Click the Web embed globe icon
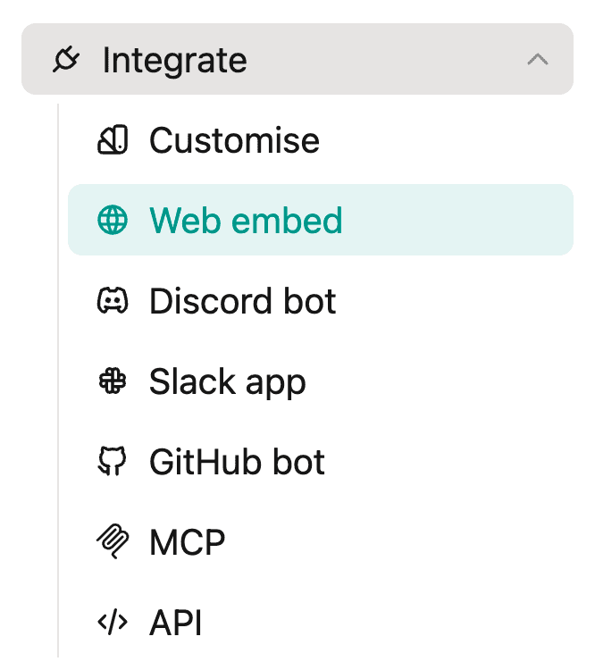This screenshot has width=595, height=670. click(113, 220)
